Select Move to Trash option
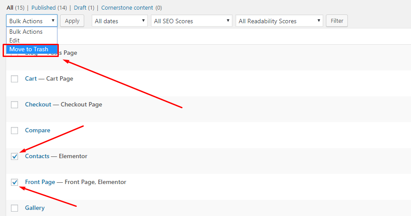The height and width of the screenshot is (216, 411). coord(32,49)
